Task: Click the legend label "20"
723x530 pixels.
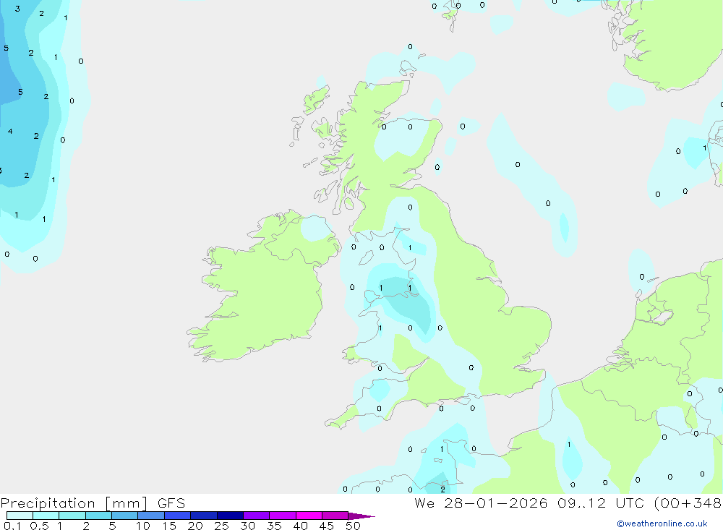Action: (195, 526)
